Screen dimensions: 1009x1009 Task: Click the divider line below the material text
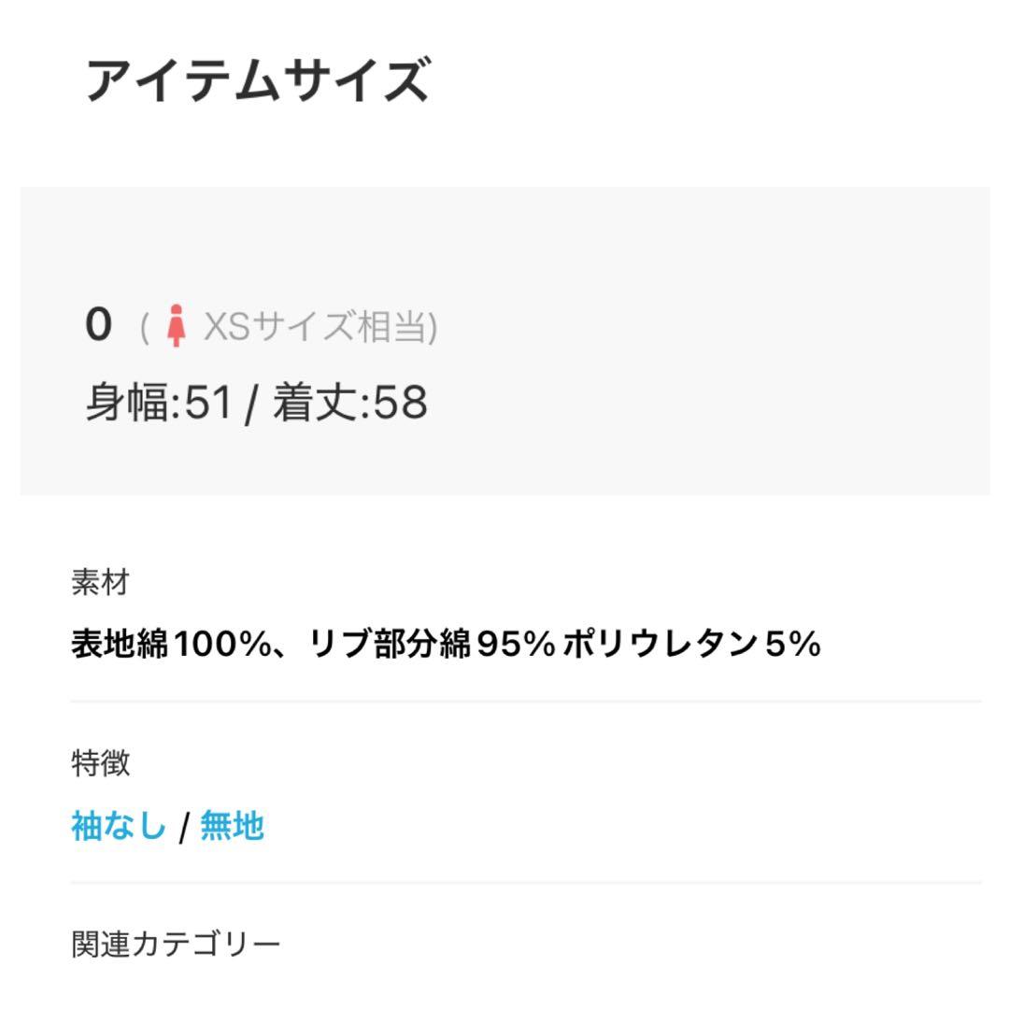click(x=525, y=701)
